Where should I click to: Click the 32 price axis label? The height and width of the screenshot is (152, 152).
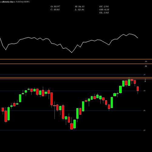(x=144, y=91)
